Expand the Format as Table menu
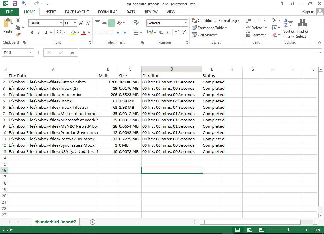324x234 pixels. pos(209,28)
